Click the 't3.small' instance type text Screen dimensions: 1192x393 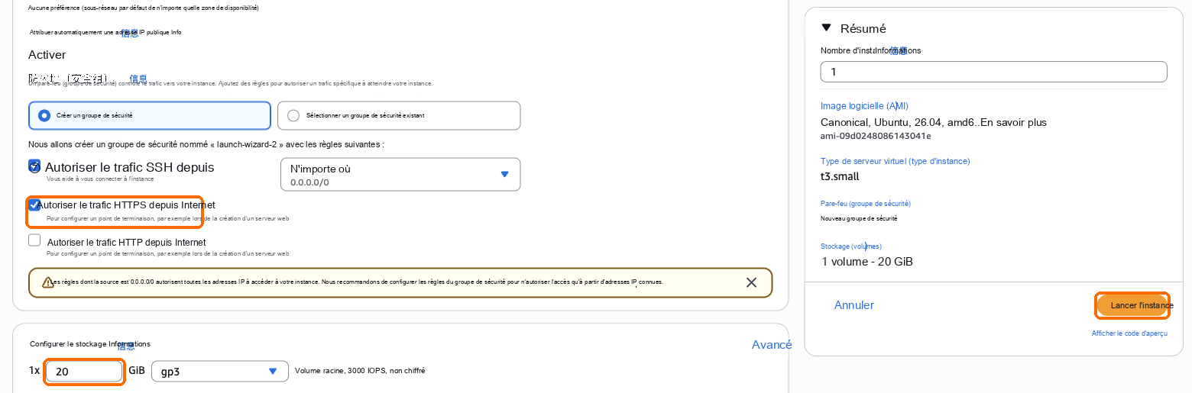click(x=840, y=176)
